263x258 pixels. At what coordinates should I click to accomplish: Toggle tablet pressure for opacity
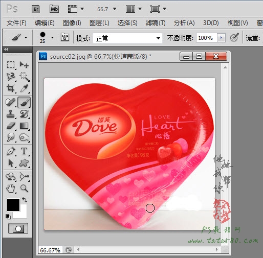(234, 37)
